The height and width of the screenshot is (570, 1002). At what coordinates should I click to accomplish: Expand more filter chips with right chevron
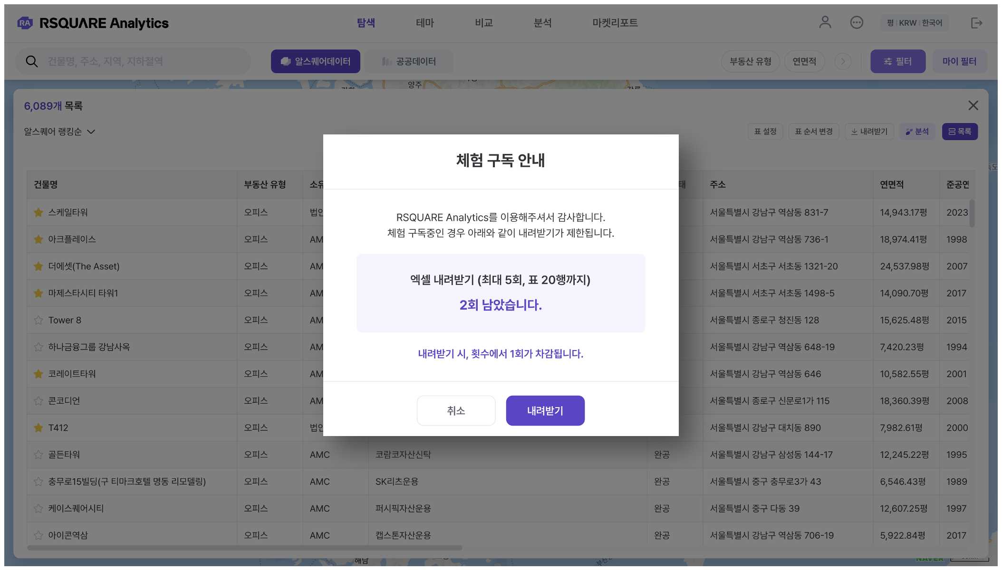pyautogui.click(x=843, y=61)
